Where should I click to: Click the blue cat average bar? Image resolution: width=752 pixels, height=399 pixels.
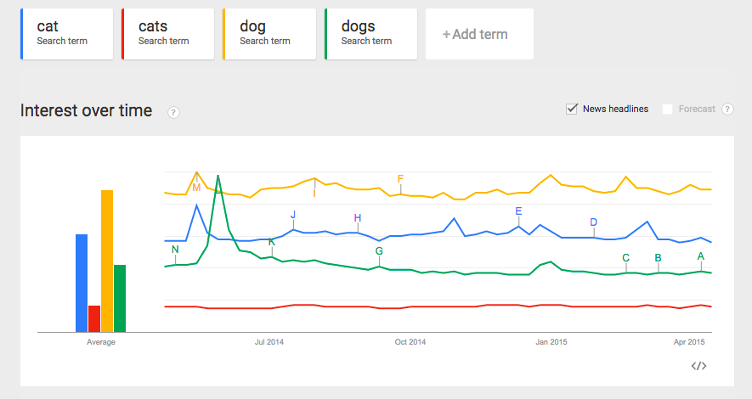pos(82,283)
